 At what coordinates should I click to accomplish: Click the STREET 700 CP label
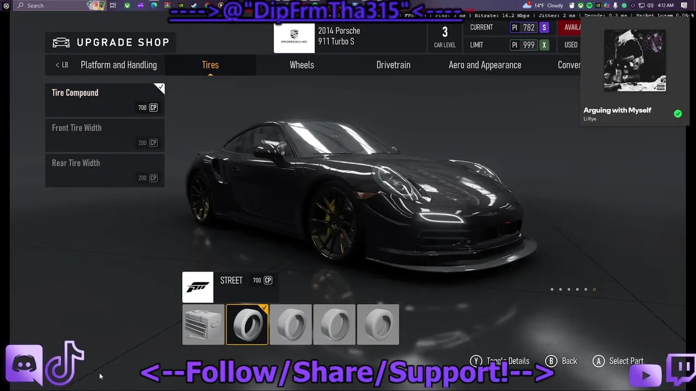click(246, 280)
